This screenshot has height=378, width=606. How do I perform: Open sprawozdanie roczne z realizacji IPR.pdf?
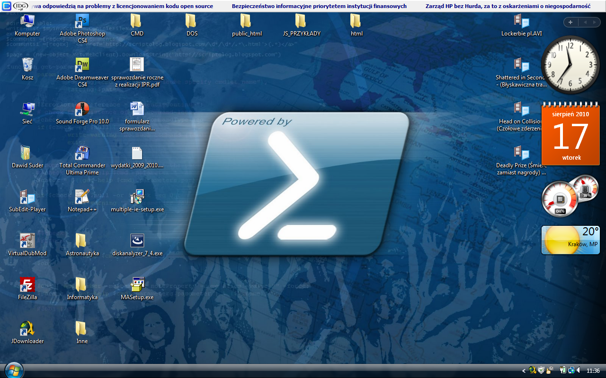(137, 72)
